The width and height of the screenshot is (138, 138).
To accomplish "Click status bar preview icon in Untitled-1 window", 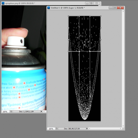I will [57, 129].
